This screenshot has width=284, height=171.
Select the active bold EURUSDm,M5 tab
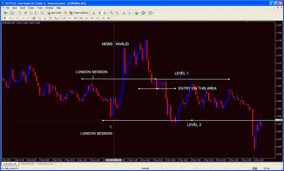pos(10,164)
